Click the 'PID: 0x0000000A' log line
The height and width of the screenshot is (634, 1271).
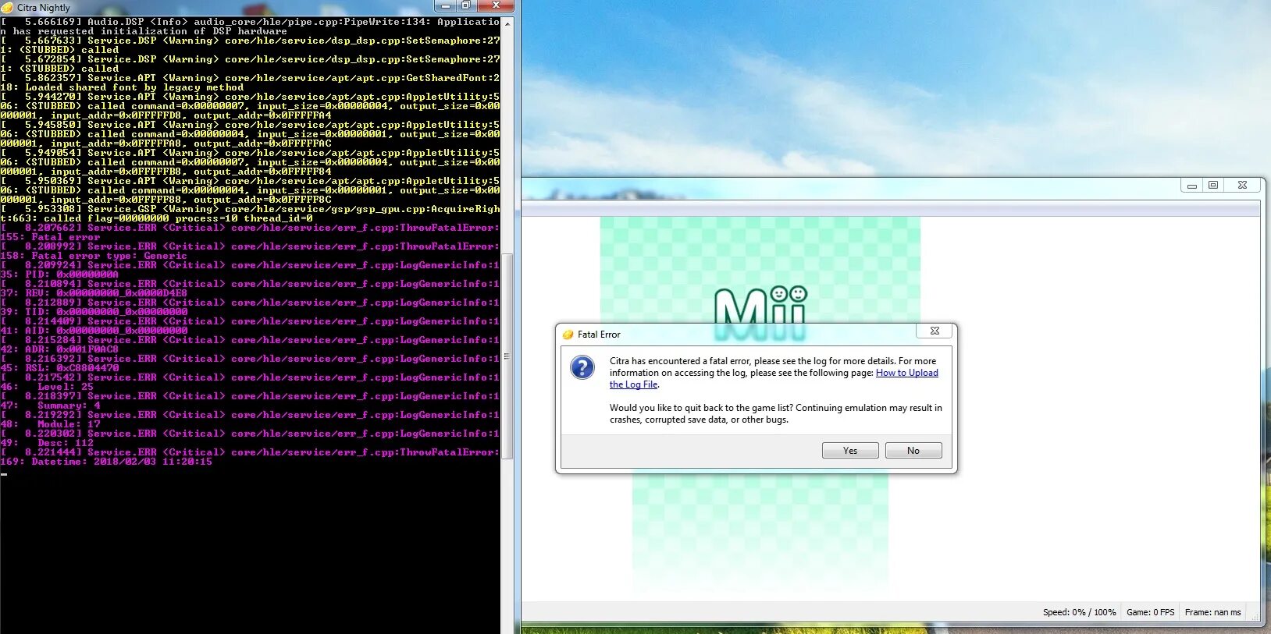pyautogui.click(x=59, y=274)
